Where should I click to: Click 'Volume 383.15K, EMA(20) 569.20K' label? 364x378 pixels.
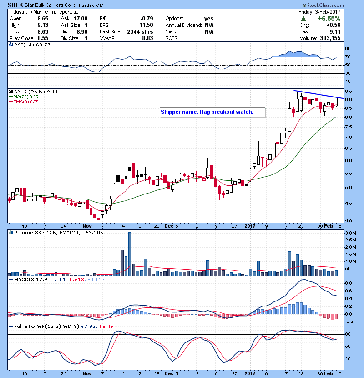coord(59,232)
